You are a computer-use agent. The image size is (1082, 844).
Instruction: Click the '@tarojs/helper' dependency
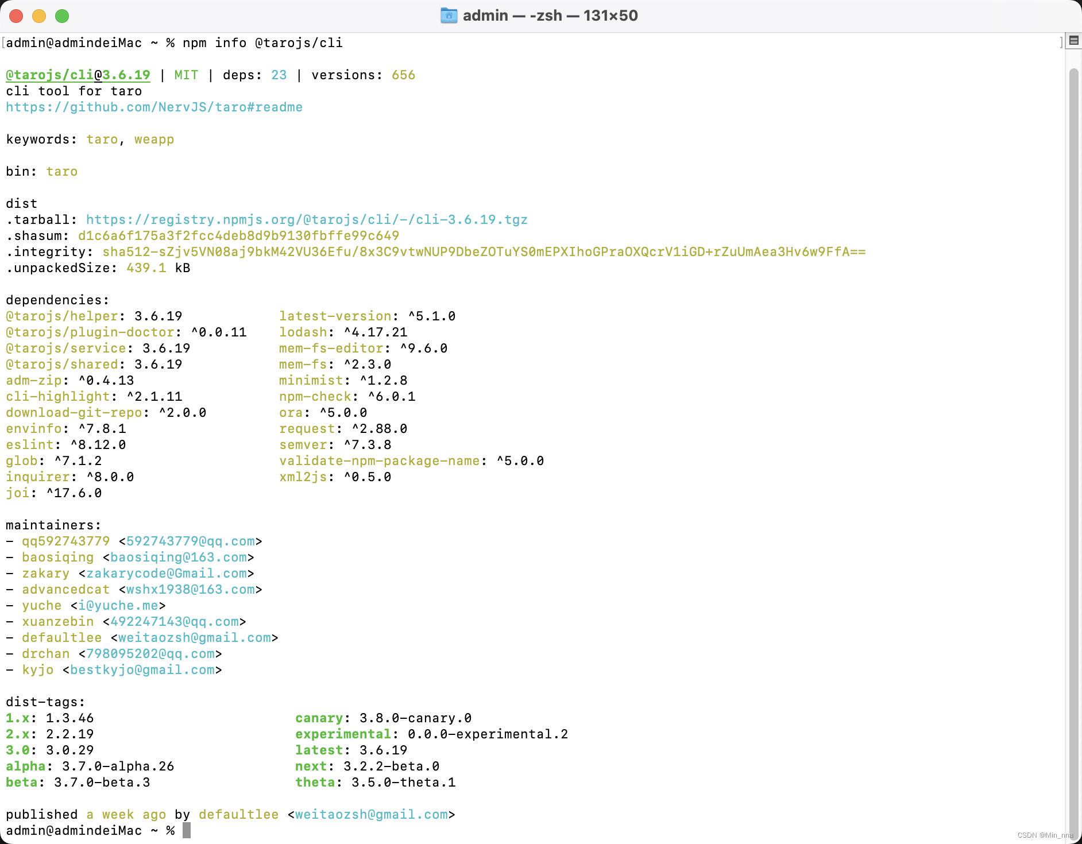point(62,316)
